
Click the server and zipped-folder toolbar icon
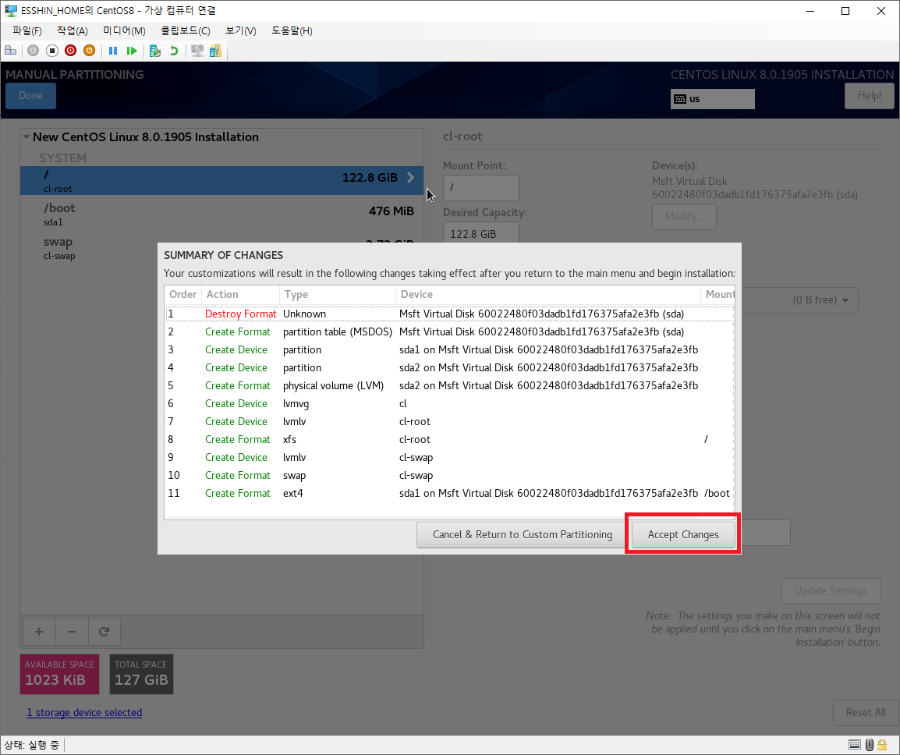coord(216,51)
